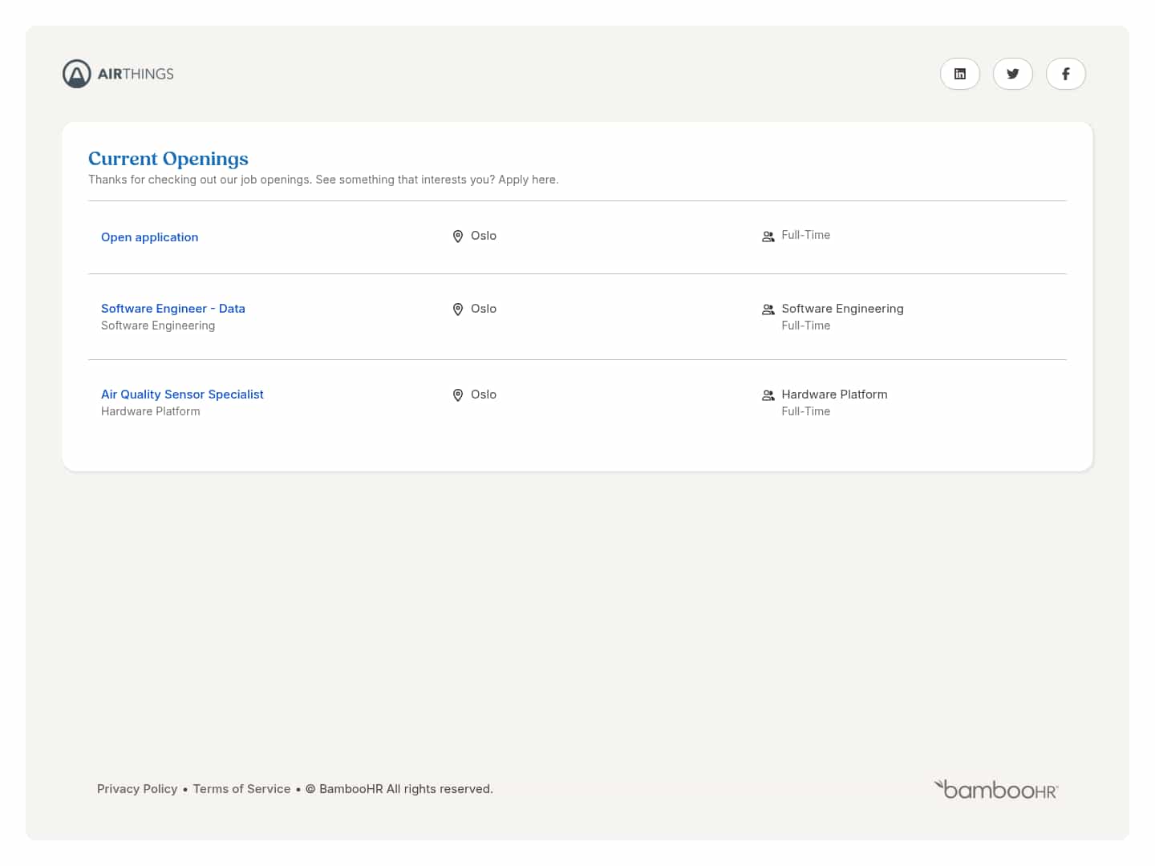Click the Airthings logo
Screen dimensions: 1155x866
click(118, 74)
